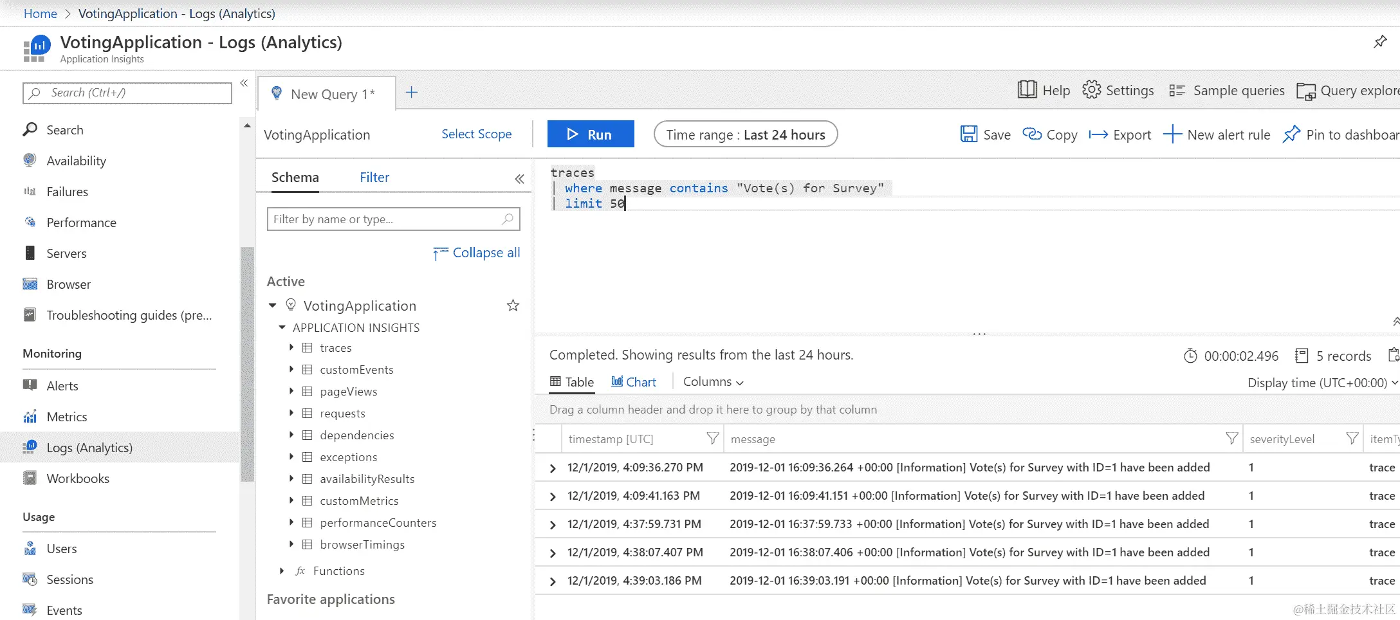
Task: Click the Select Scope link
Action: (x=477, y=134)
